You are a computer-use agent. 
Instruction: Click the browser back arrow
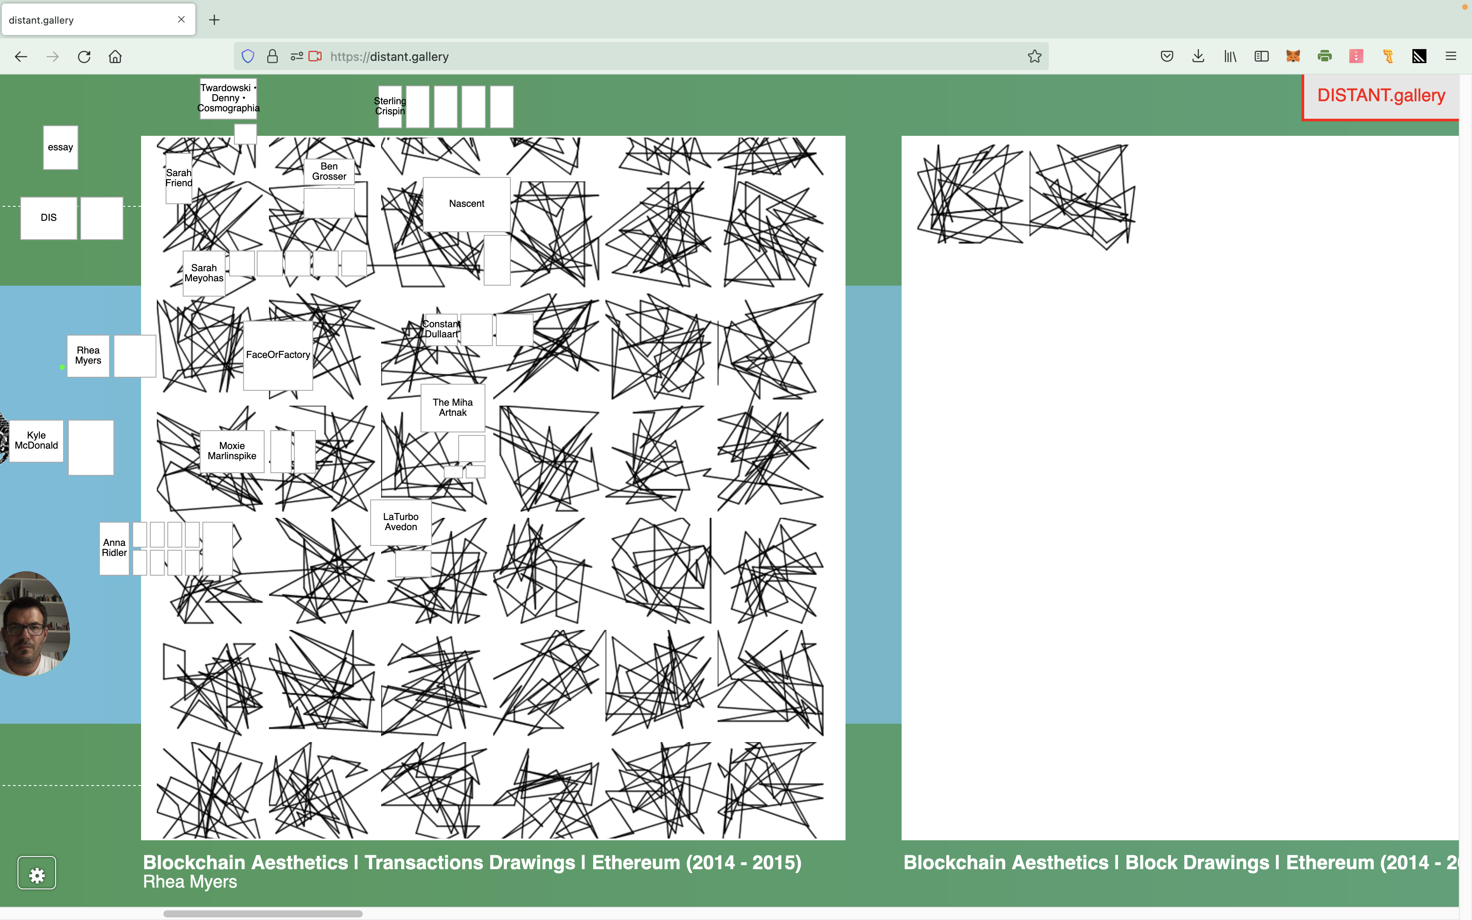tap(21, 57)
